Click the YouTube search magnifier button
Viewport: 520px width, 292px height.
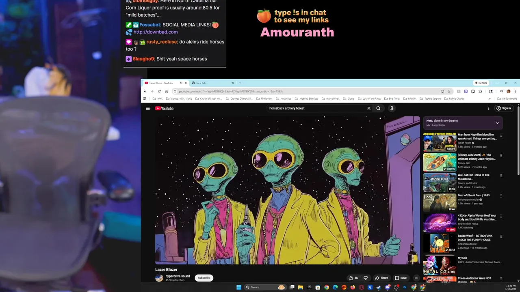coord(379,108)
